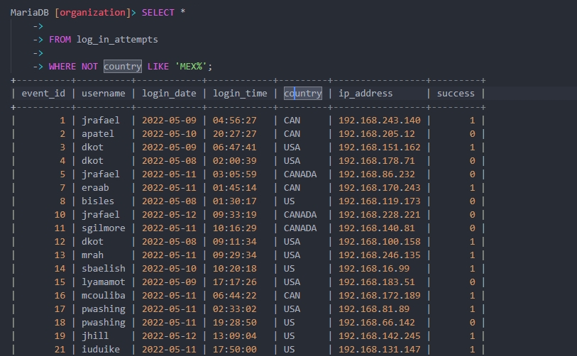Click the username lyamamot
Viewport: 577px width, 356px height.
[x=103, y=282]
